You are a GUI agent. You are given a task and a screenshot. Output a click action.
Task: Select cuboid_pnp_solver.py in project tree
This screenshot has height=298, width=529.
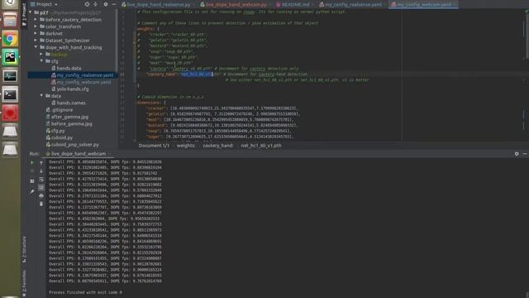click(x=72, y=144)
